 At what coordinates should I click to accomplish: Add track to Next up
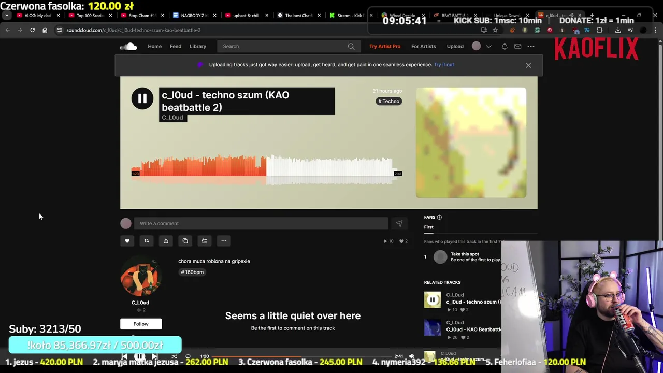click(205, 241)
